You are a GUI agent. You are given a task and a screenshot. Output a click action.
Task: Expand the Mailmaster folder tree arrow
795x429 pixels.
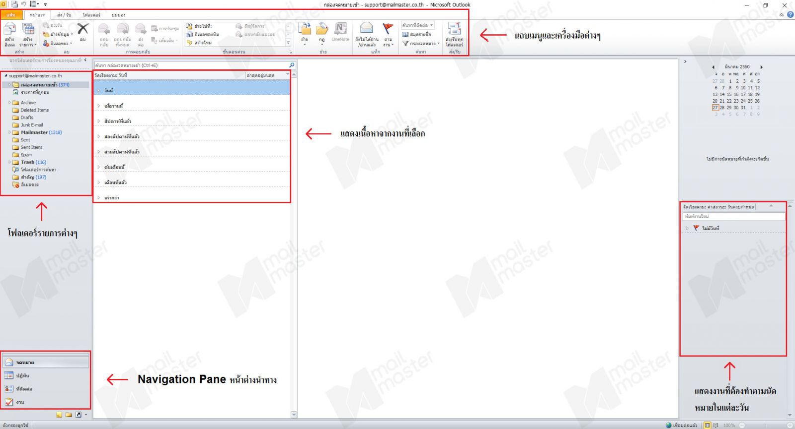pyautogui.click(x=9, y=132)
